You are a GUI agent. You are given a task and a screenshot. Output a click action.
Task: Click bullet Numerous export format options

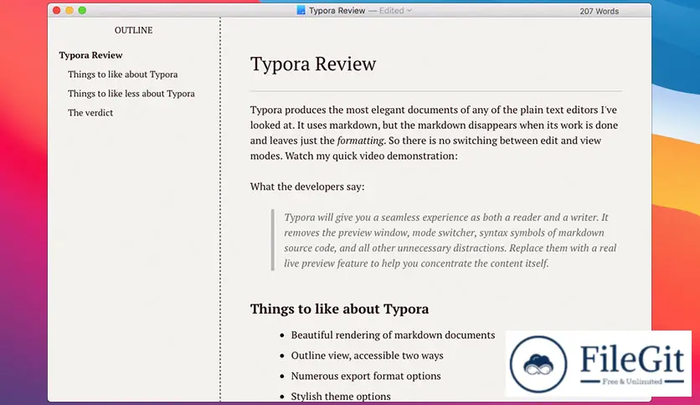click(366, 376)
